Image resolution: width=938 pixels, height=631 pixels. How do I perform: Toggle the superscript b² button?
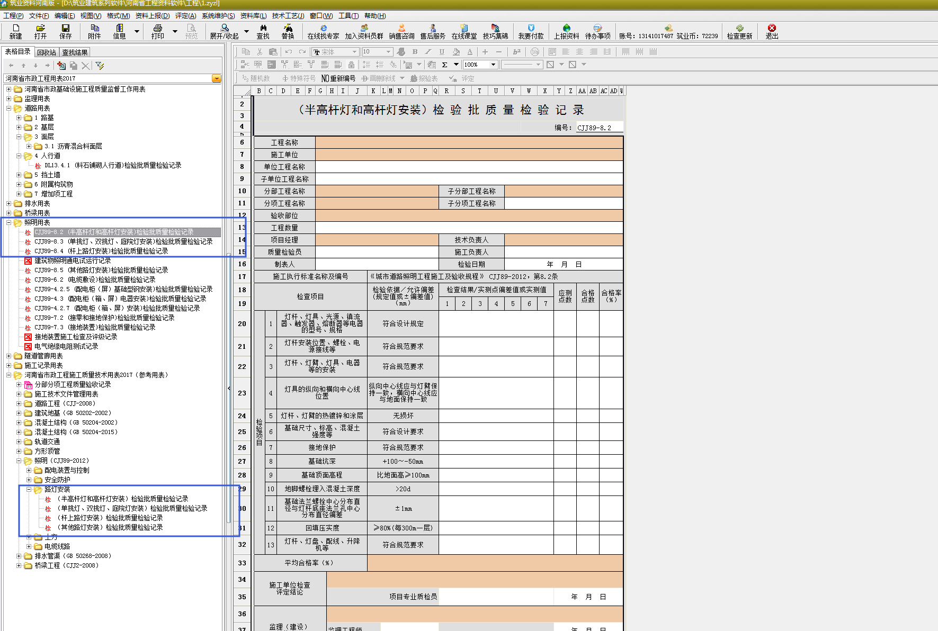[x=517, y=52]
